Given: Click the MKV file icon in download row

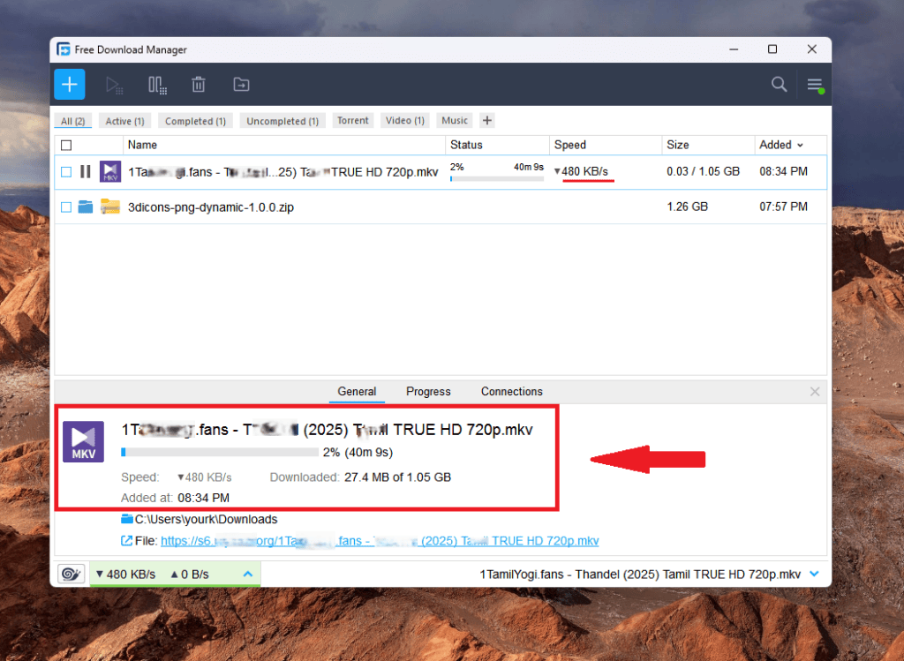Looking at the screenshot, I should tap(110, 172).
